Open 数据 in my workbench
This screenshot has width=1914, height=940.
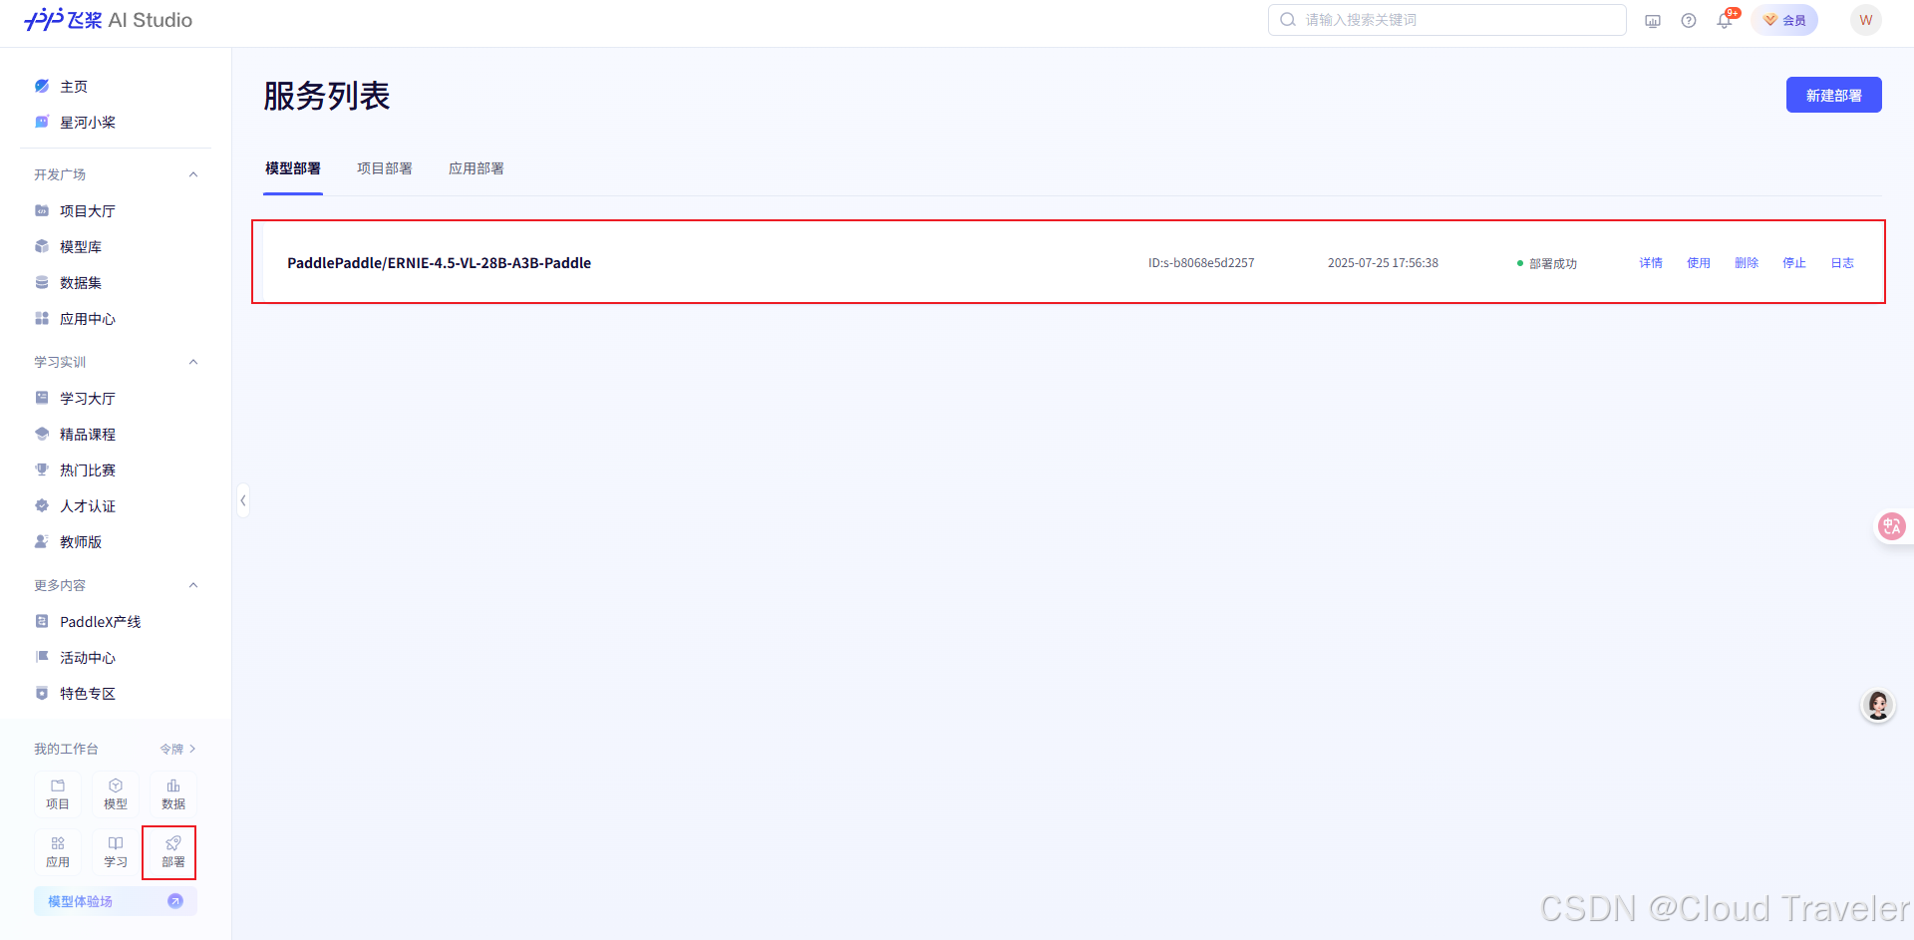coord(173,794)
